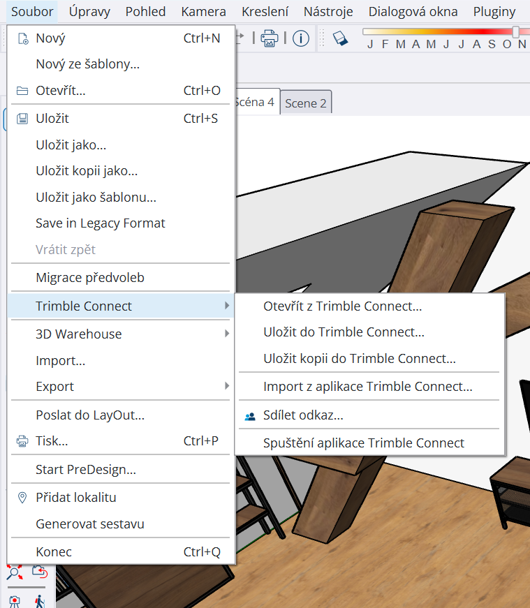
Task: Switch to the Scene 2 tab
Action: [306, 103]
